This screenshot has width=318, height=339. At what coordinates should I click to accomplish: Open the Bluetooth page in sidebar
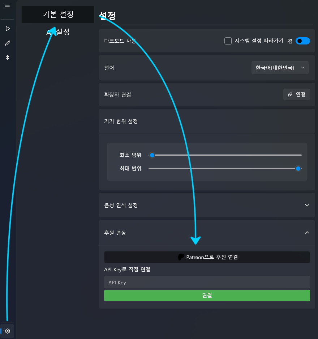point(7,58)
